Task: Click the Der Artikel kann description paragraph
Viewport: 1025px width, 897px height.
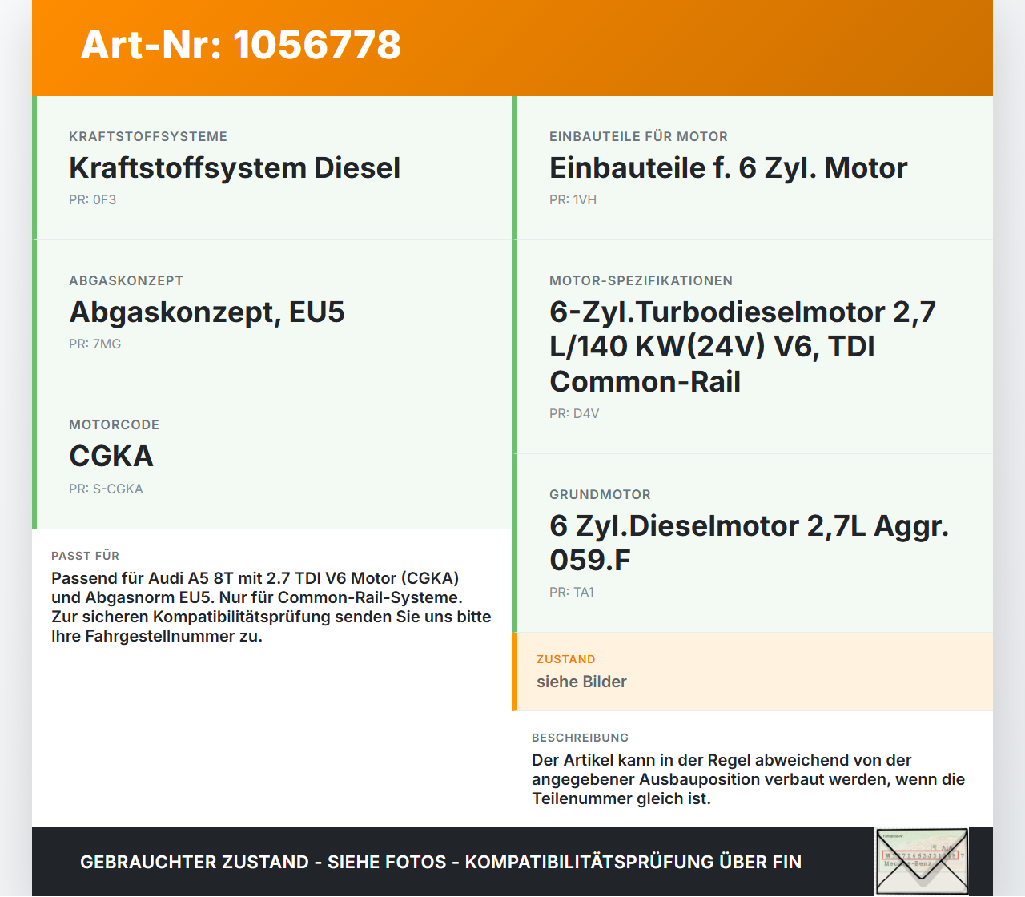Action: [749, 780]
